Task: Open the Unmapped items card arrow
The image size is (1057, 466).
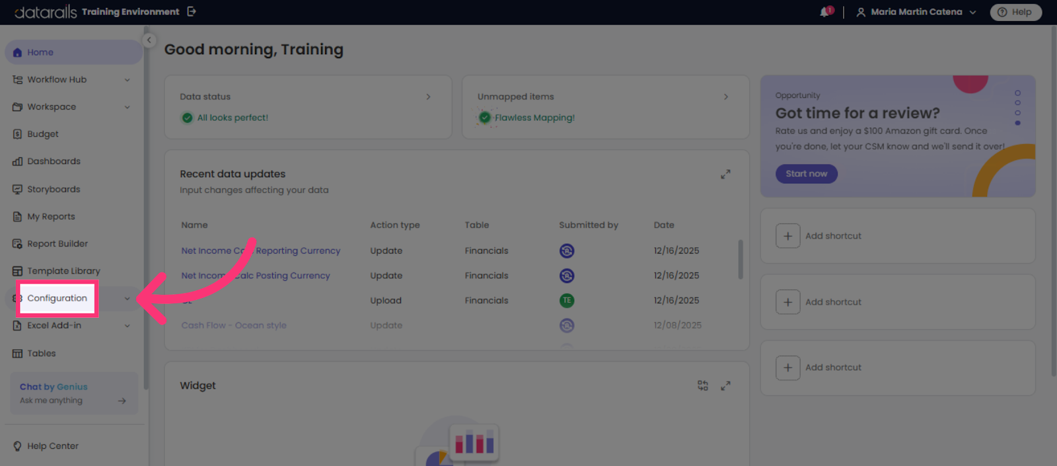Action: click(x=726, y=97)
